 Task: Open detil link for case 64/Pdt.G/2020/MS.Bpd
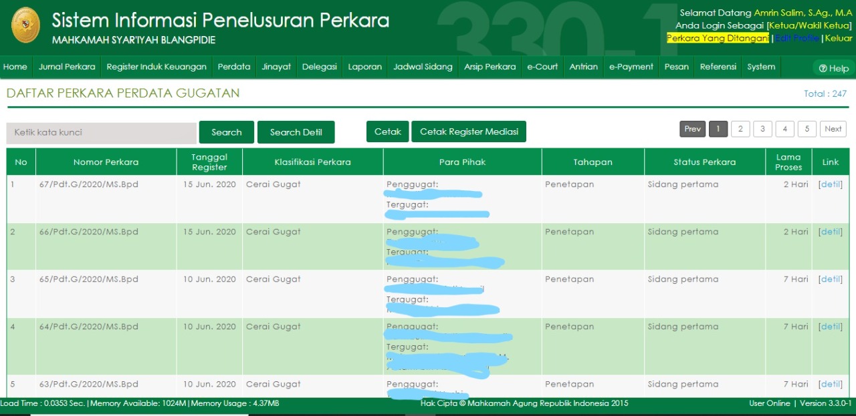[x=831, y=327]
